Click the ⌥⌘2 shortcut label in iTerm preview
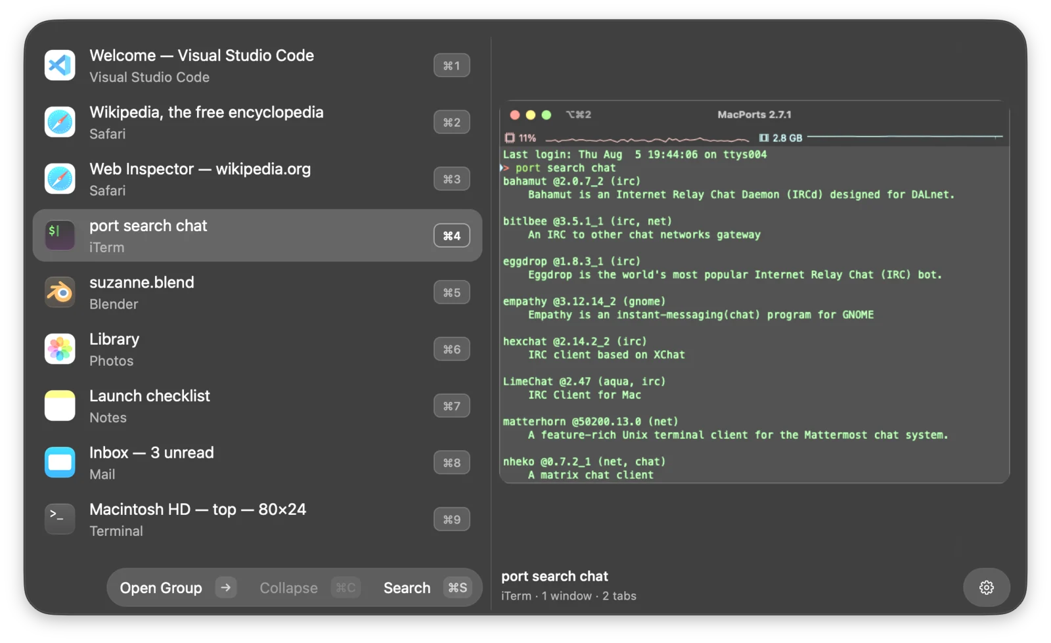Image resolution: width=1051 pixels, height=643 pixels. pos(579,114)
